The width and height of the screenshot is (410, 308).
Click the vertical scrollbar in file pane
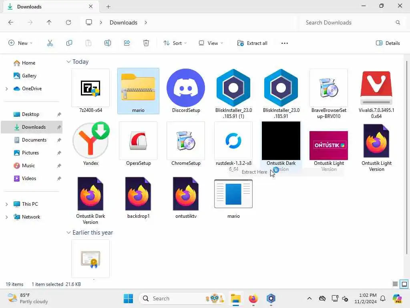407,157
